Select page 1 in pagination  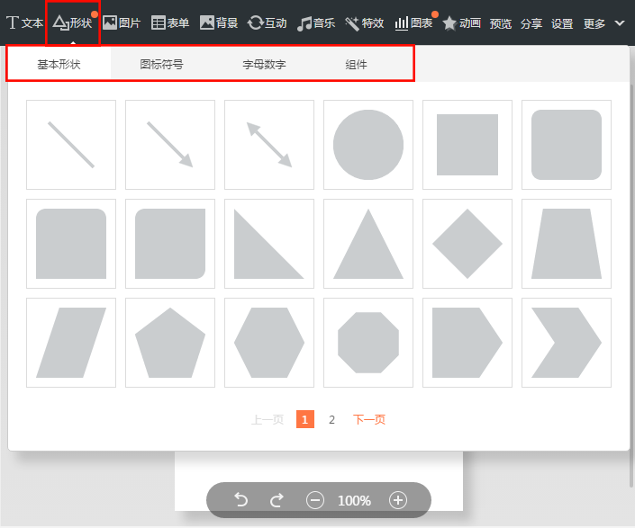pyautogui.click(x=305, y=419)
